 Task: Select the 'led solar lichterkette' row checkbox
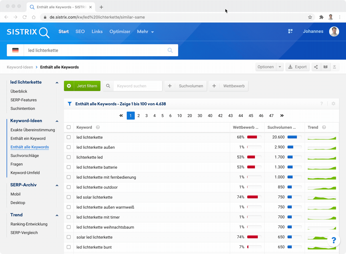pyautogui.click(x=69, y=197)
